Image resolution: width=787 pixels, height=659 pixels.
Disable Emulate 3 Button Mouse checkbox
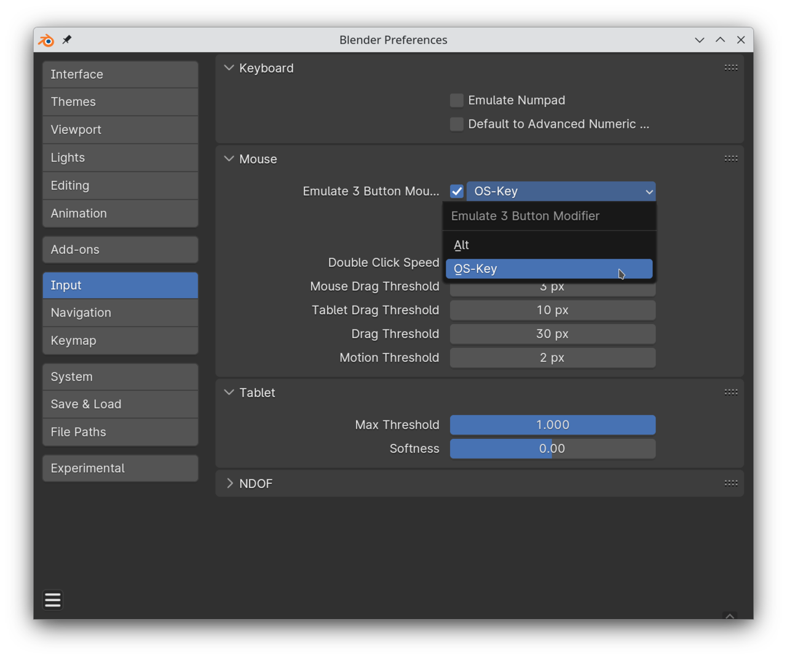pyautogui.click(x=457, y=191)
